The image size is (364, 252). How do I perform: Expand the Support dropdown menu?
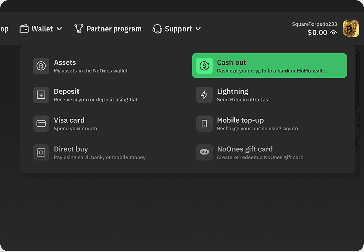point(177,29)
